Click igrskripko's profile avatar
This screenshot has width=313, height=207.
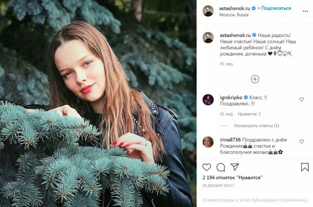208,100
